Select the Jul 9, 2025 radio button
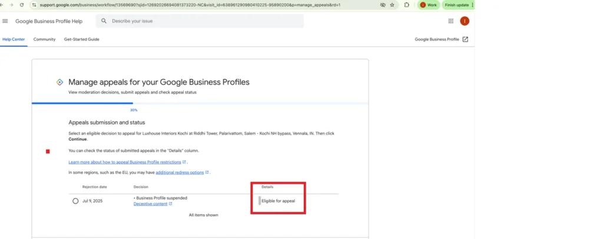Screen dimensions: 603x239 click(x=75, y=201)
